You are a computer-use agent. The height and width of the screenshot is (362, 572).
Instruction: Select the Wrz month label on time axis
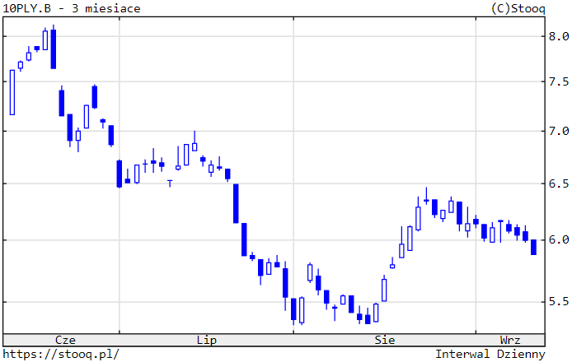[510, 339]
